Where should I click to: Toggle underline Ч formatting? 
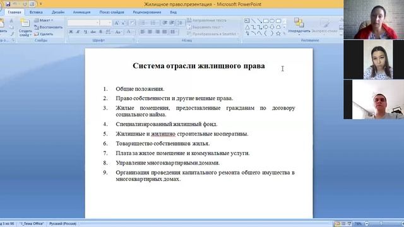[86, 32]
